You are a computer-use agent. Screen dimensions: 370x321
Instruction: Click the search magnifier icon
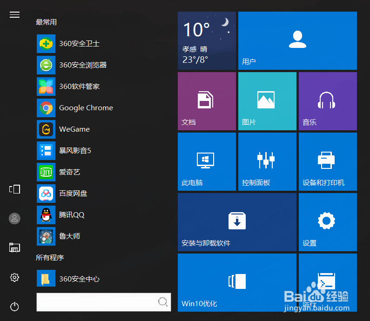coord(163,301)
